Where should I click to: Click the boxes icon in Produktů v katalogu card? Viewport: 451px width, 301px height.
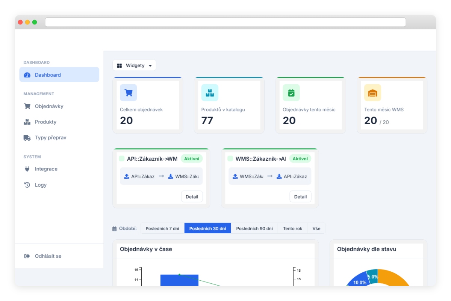pos(210,93)
